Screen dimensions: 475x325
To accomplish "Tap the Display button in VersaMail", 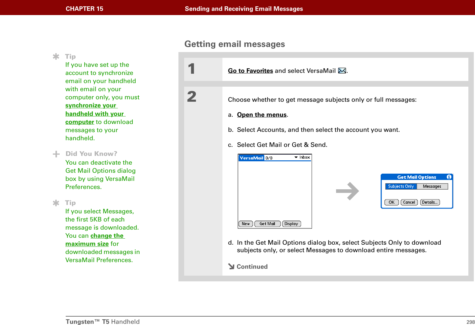I will click(x=291, y=224).
